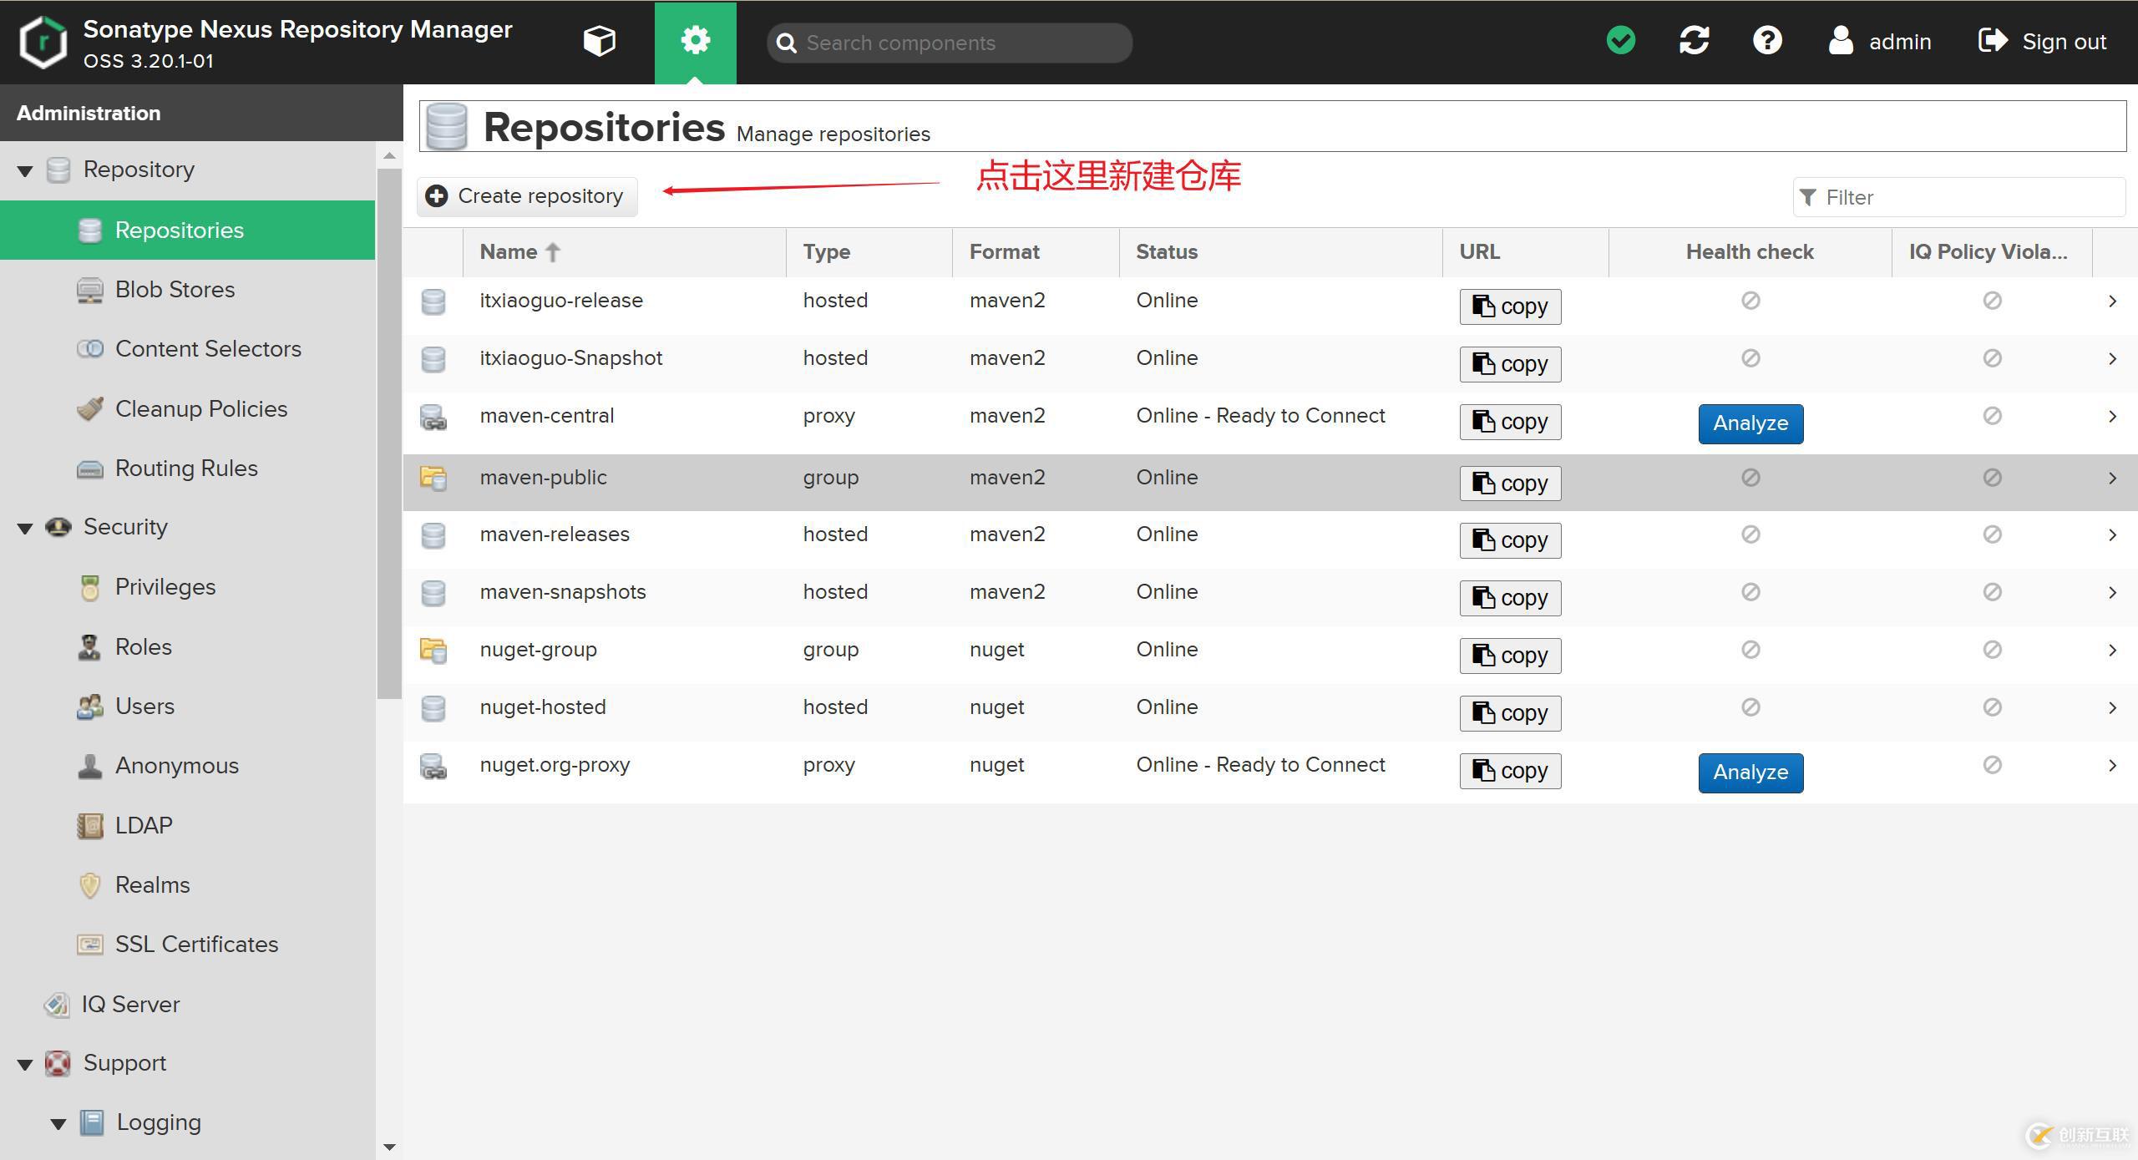The height and width of the screenshot is (1160, 2138).
Task: Collapse the Logging tree node
Action: (58, 1124)
